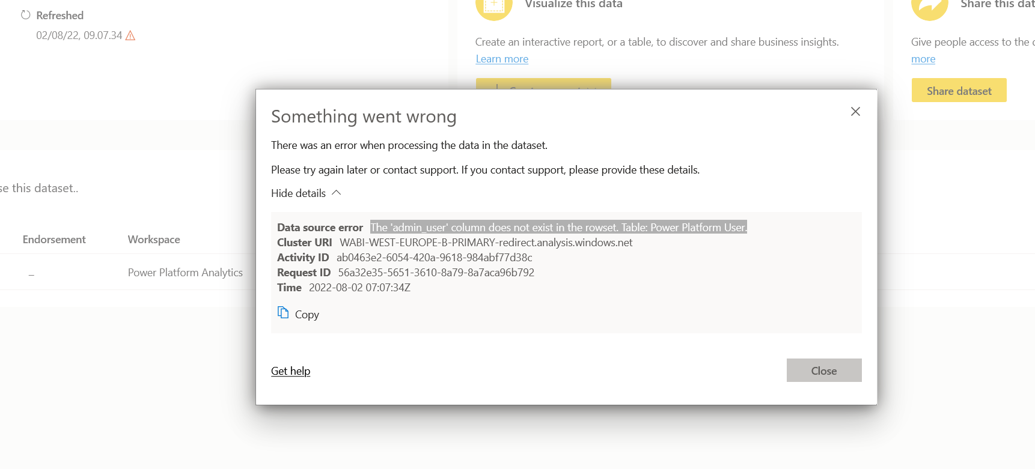Open the Learn more link
Screen dimensions: 1035x469
point(501,58)
